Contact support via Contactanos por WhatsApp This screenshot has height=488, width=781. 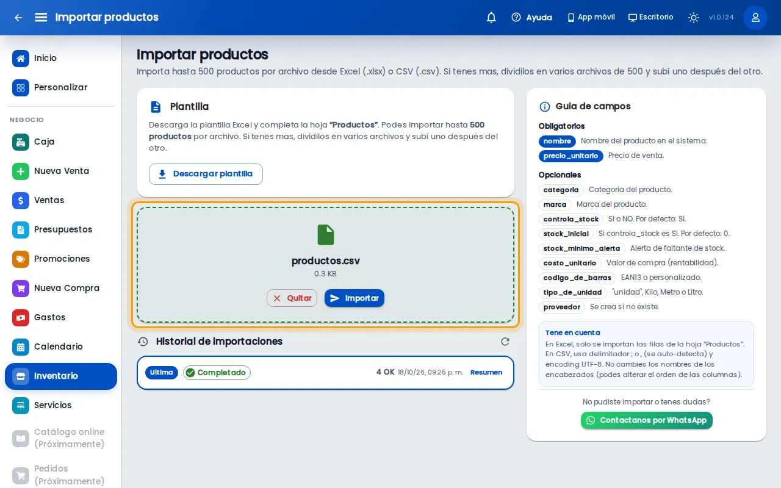pyautogui.click(x=646, y=420)
